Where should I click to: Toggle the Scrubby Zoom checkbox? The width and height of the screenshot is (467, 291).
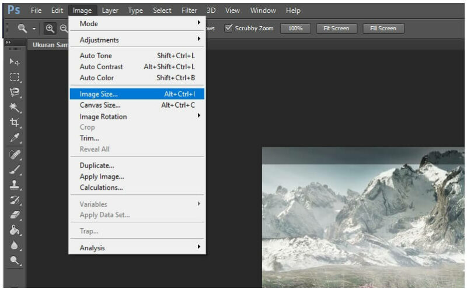pyautogui.click(x=228, y=28)
